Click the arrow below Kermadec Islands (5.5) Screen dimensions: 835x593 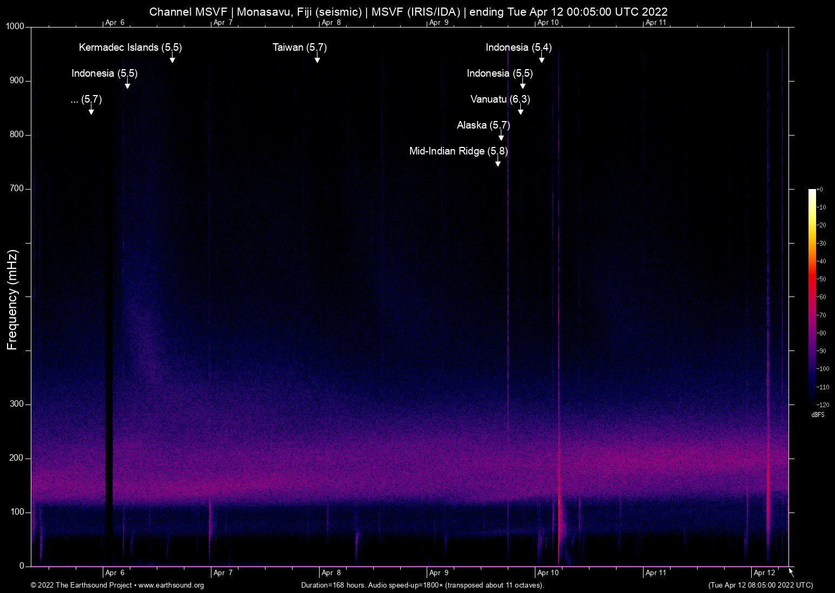click(x=172, y=58)
